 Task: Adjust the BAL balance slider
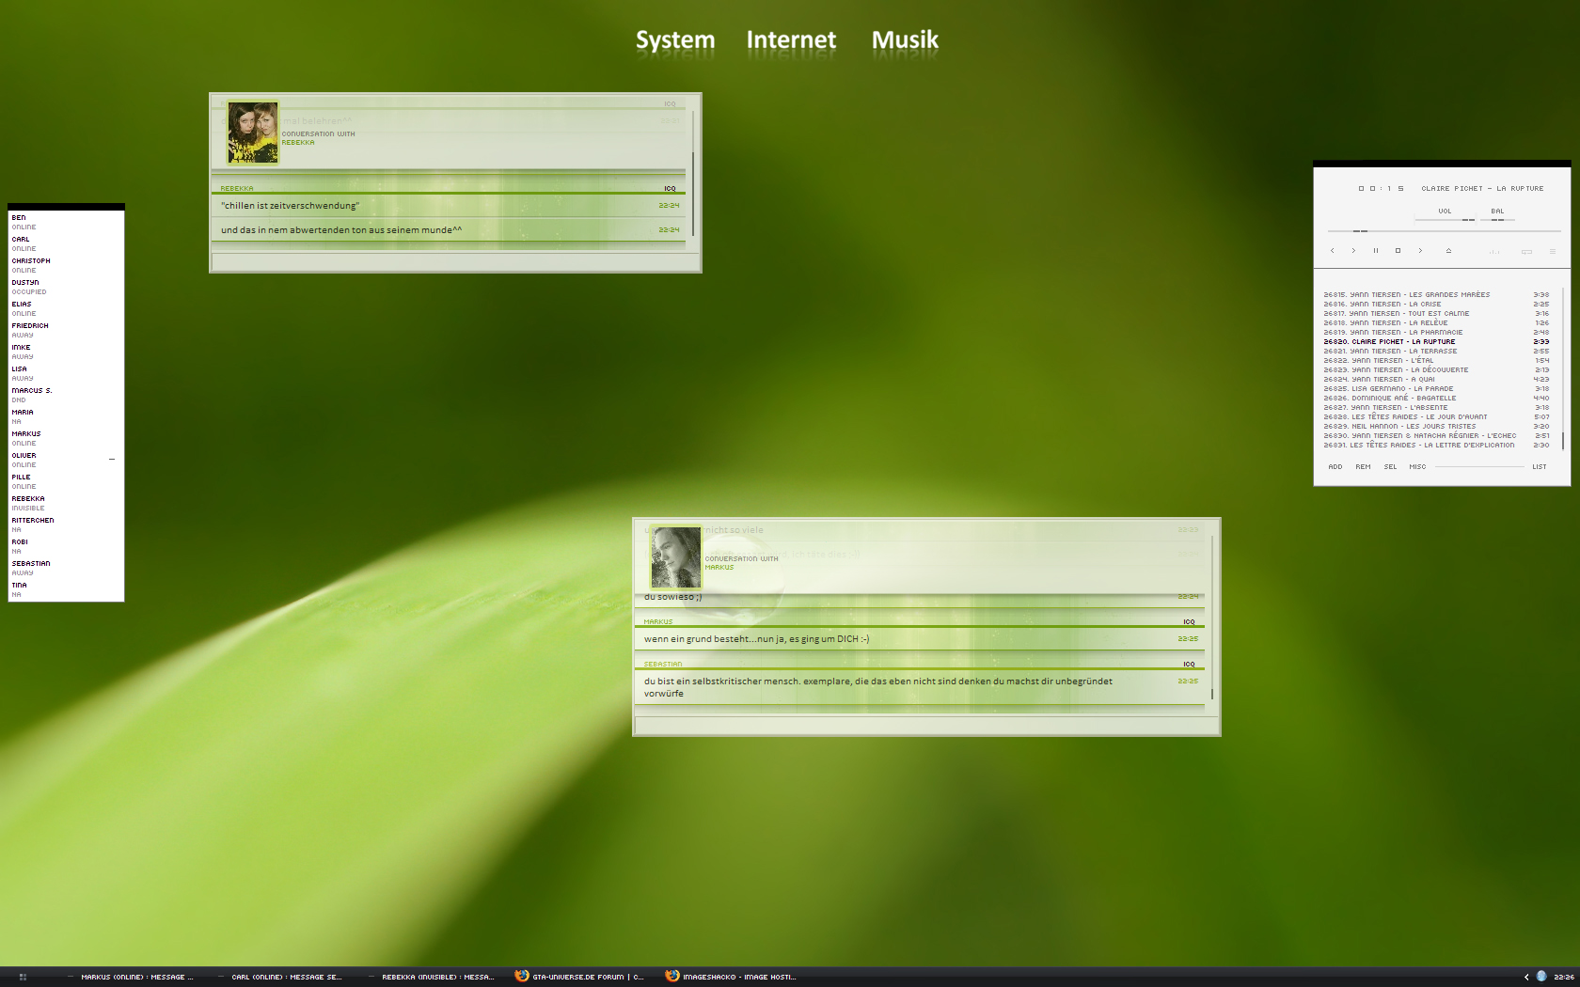tap(1497, 220)
